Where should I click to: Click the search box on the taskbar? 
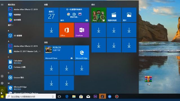31,97
